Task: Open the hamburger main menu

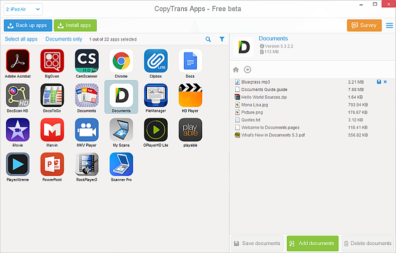Action: tap(389, 25)
